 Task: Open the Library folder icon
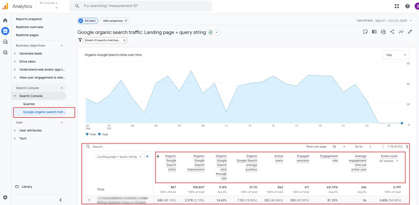tap(17, 187)
